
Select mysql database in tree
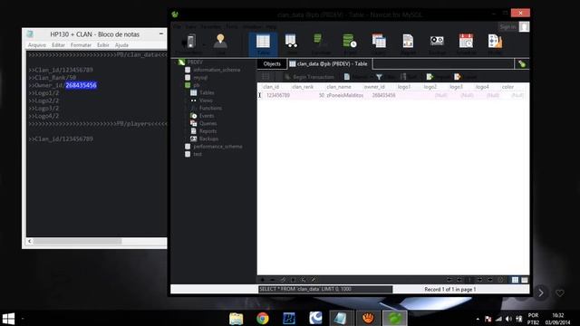click(x=197, y=77)
